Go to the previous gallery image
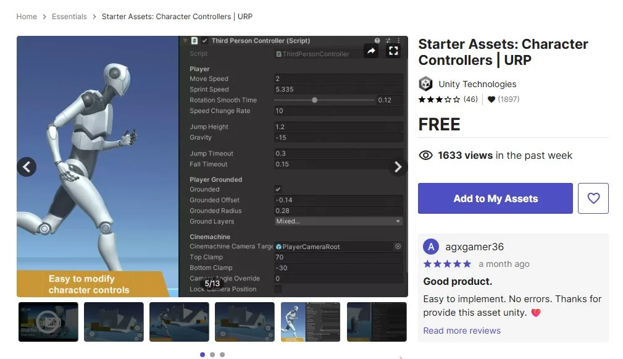This screenshot has height=359, width=623. tap(27, 166)
